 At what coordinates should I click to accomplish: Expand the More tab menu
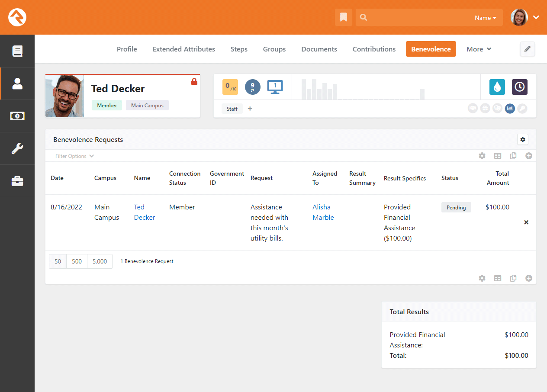pos(479,49)
